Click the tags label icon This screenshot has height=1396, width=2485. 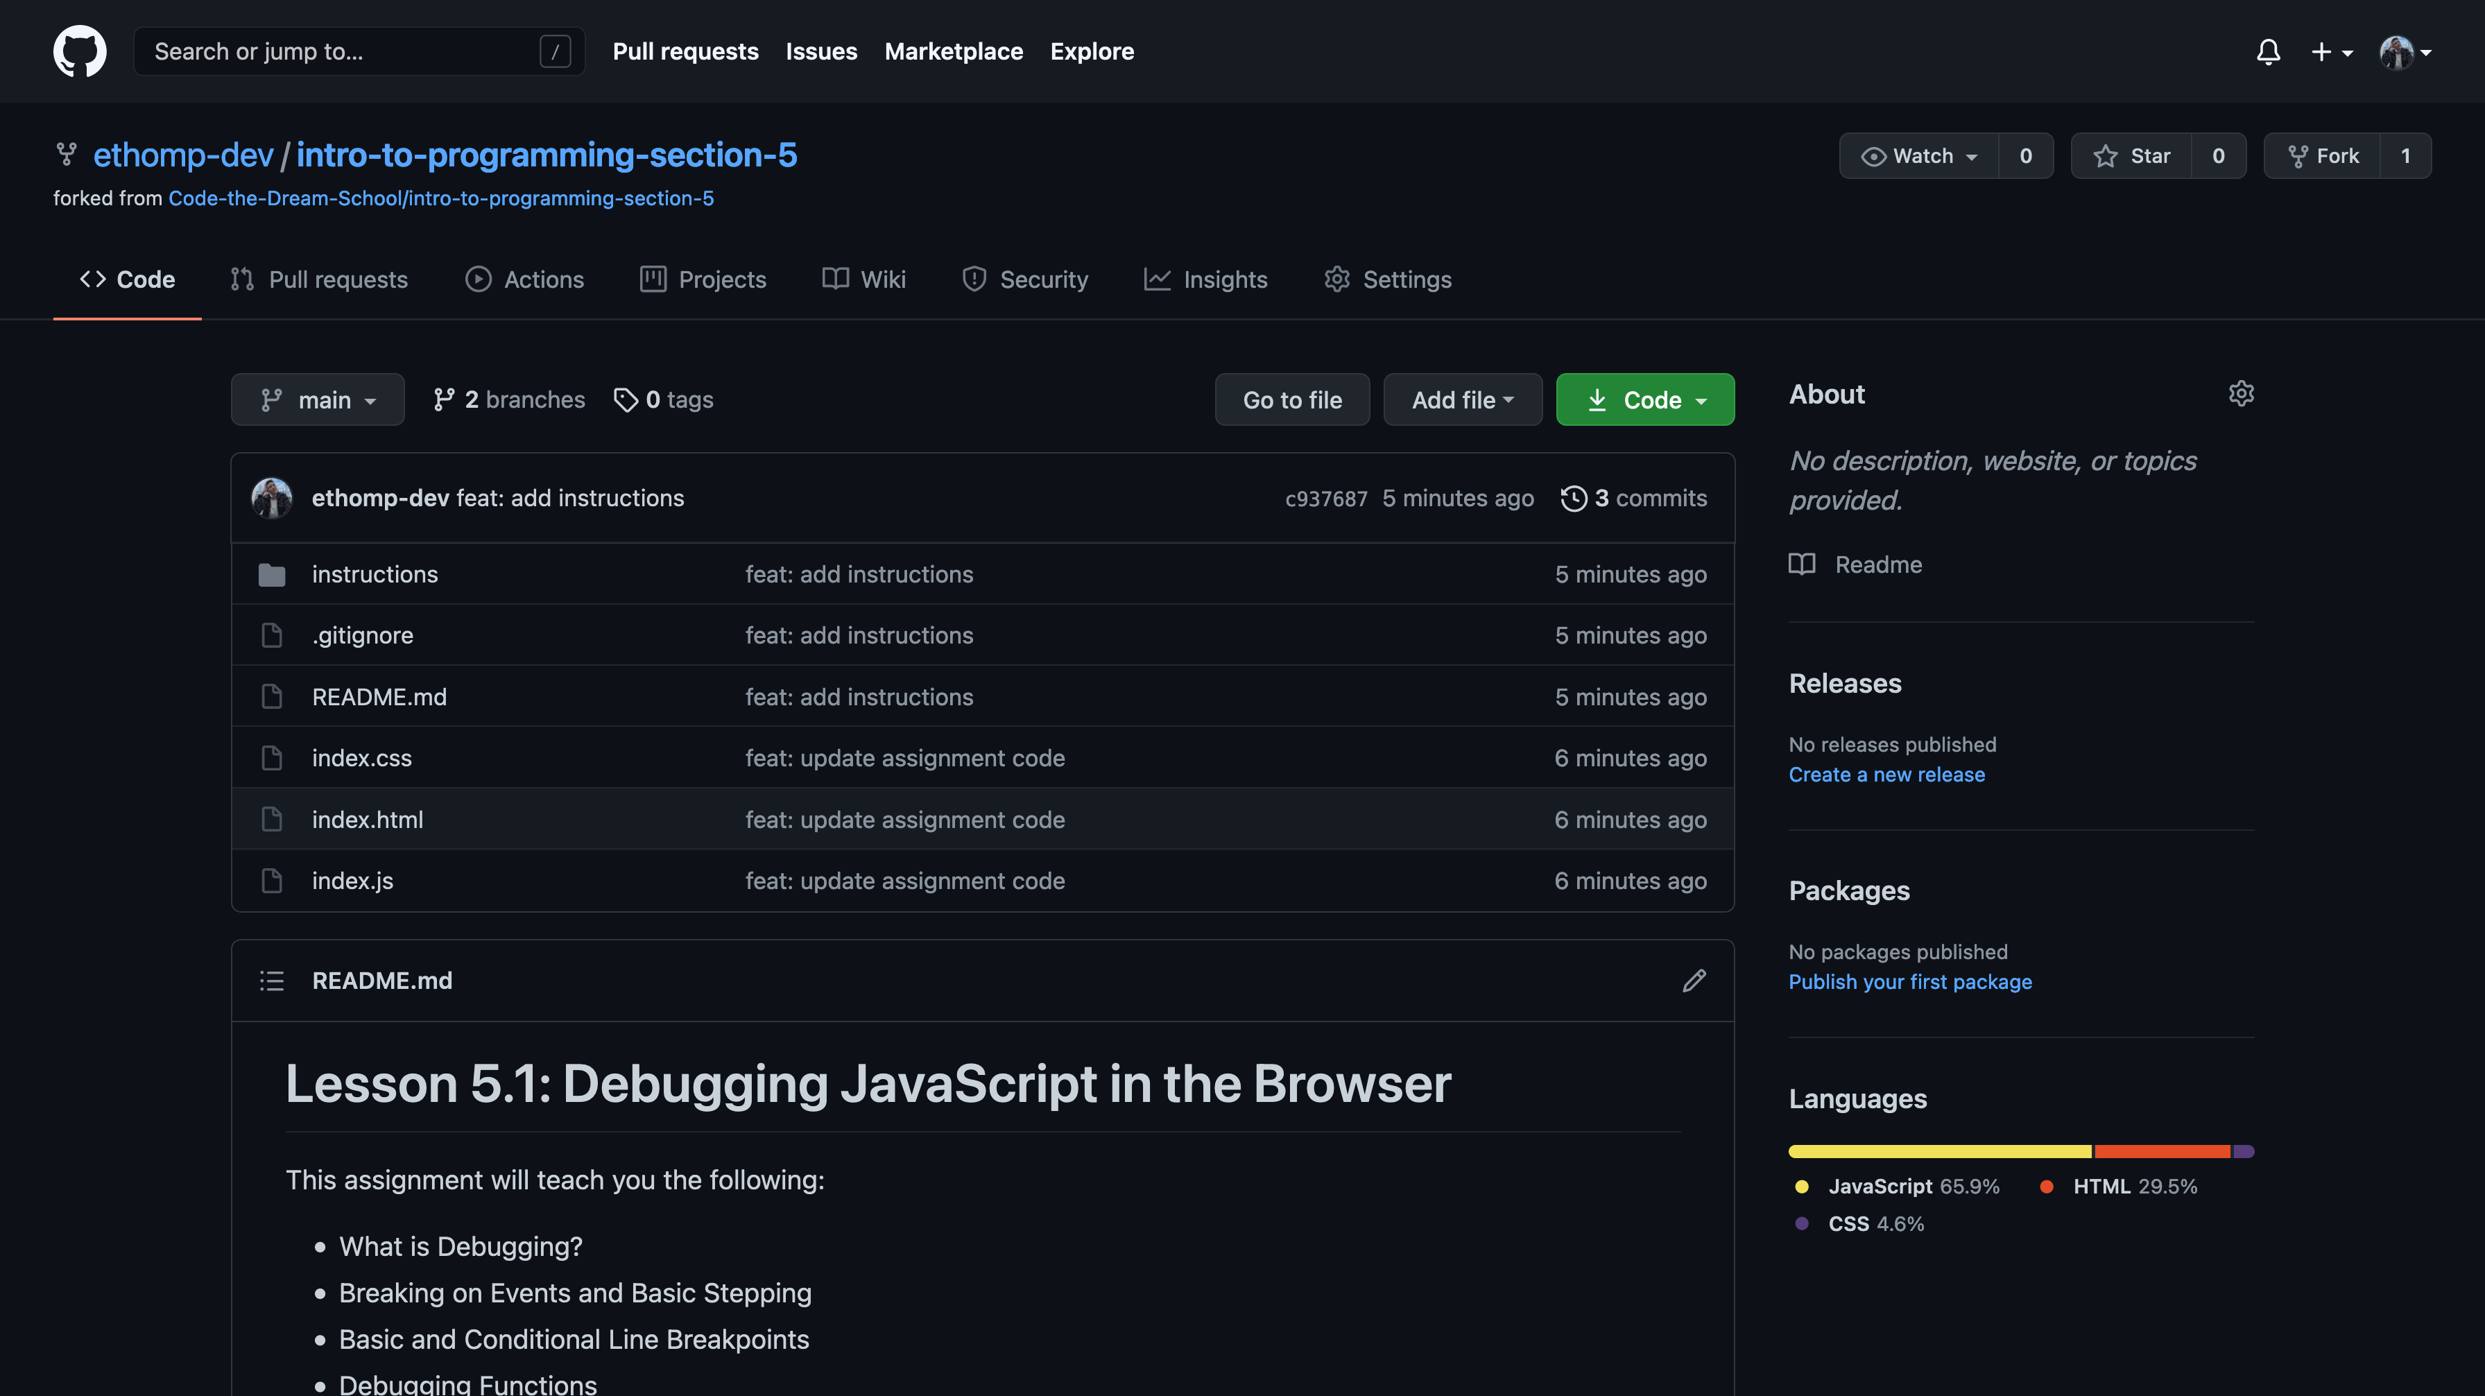tap(626, 399)
